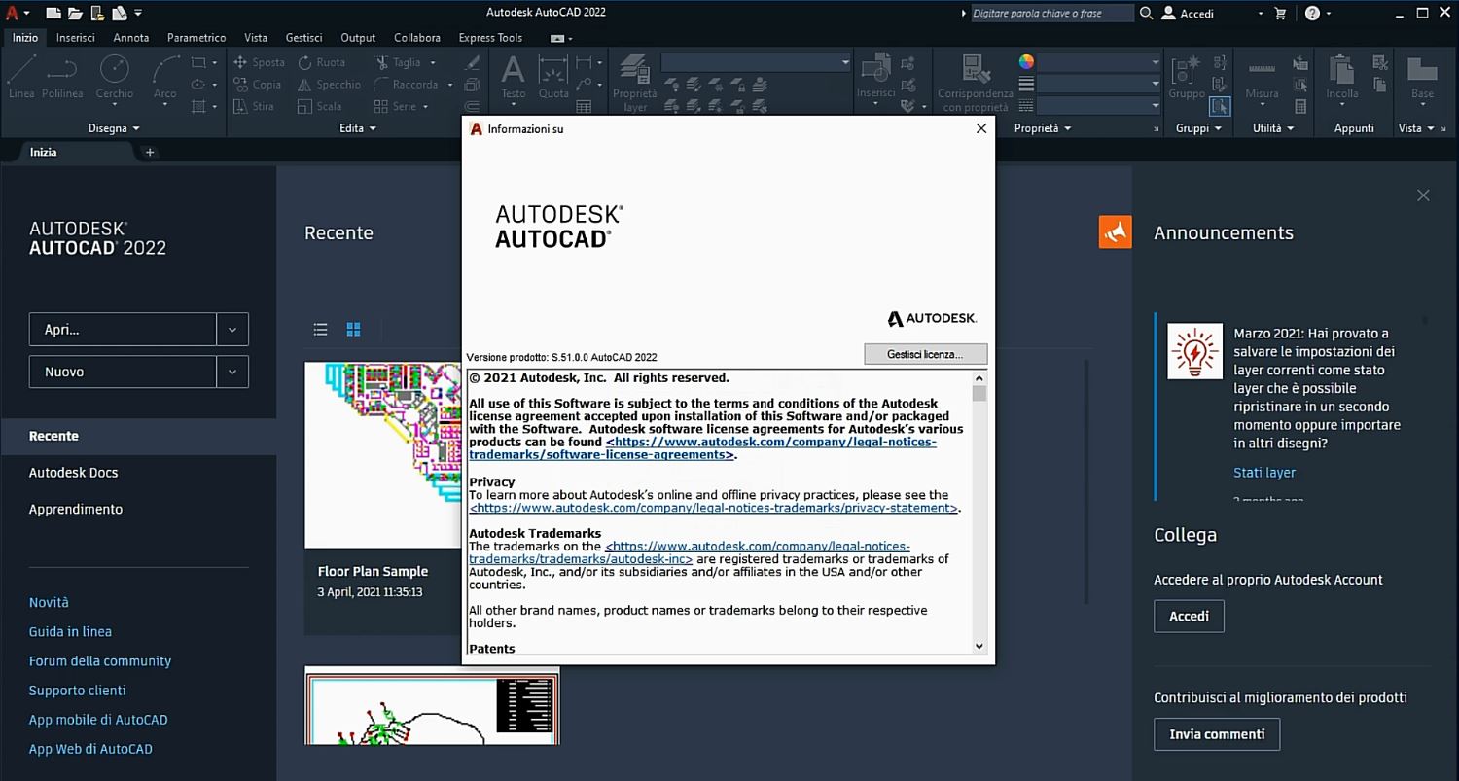
Task: Click the Open folder quick-access icon
Action: click(x=75, y=13)
